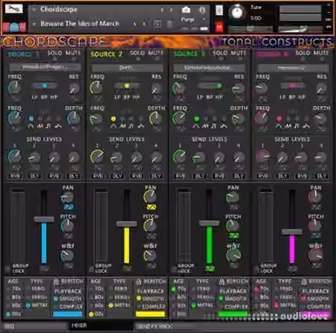Select square LFO waveform for Source 1
The image size is (336, 333).
click(x=49, y=126)
